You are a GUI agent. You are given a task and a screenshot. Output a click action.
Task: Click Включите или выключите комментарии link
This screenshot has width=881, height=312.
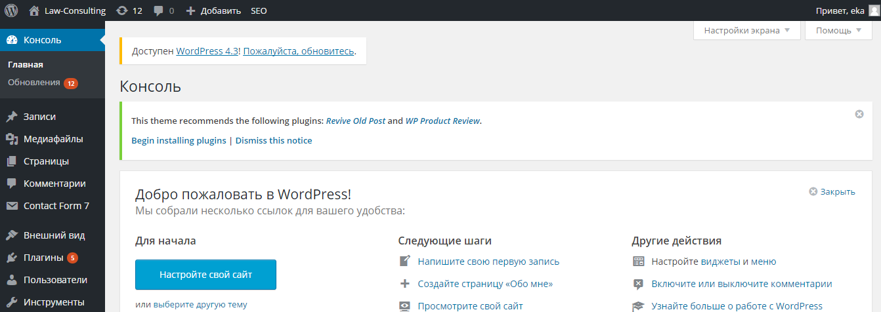pyautogui.click(x=742, y=284)
